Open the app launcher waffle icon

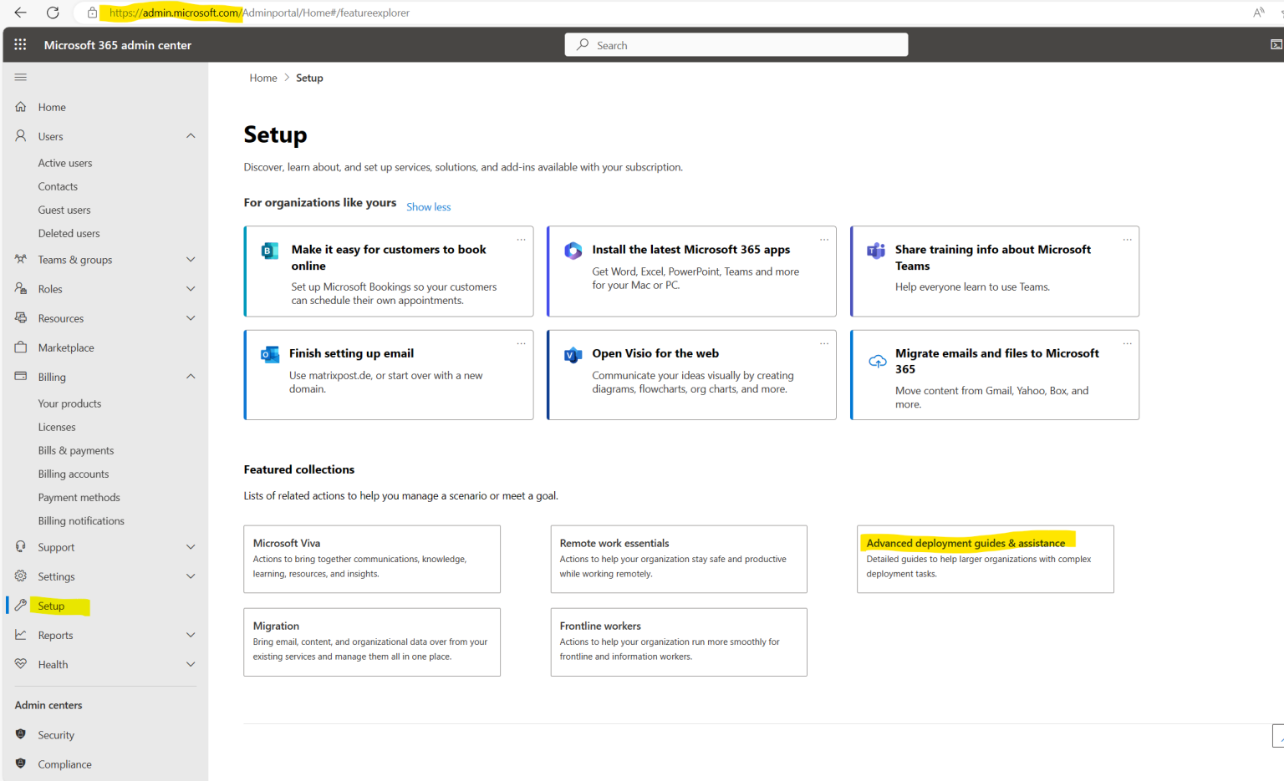coord(20,45)
